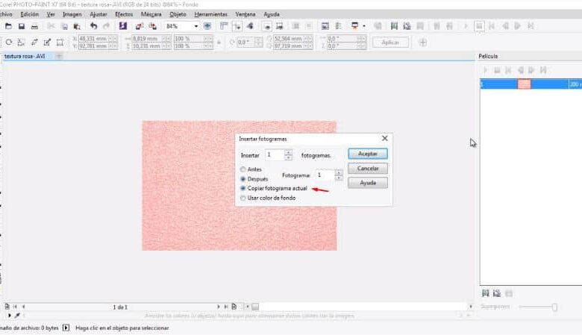Open the Efectos menu
Screen dimensions: 582x335
(x=124, y=14)
